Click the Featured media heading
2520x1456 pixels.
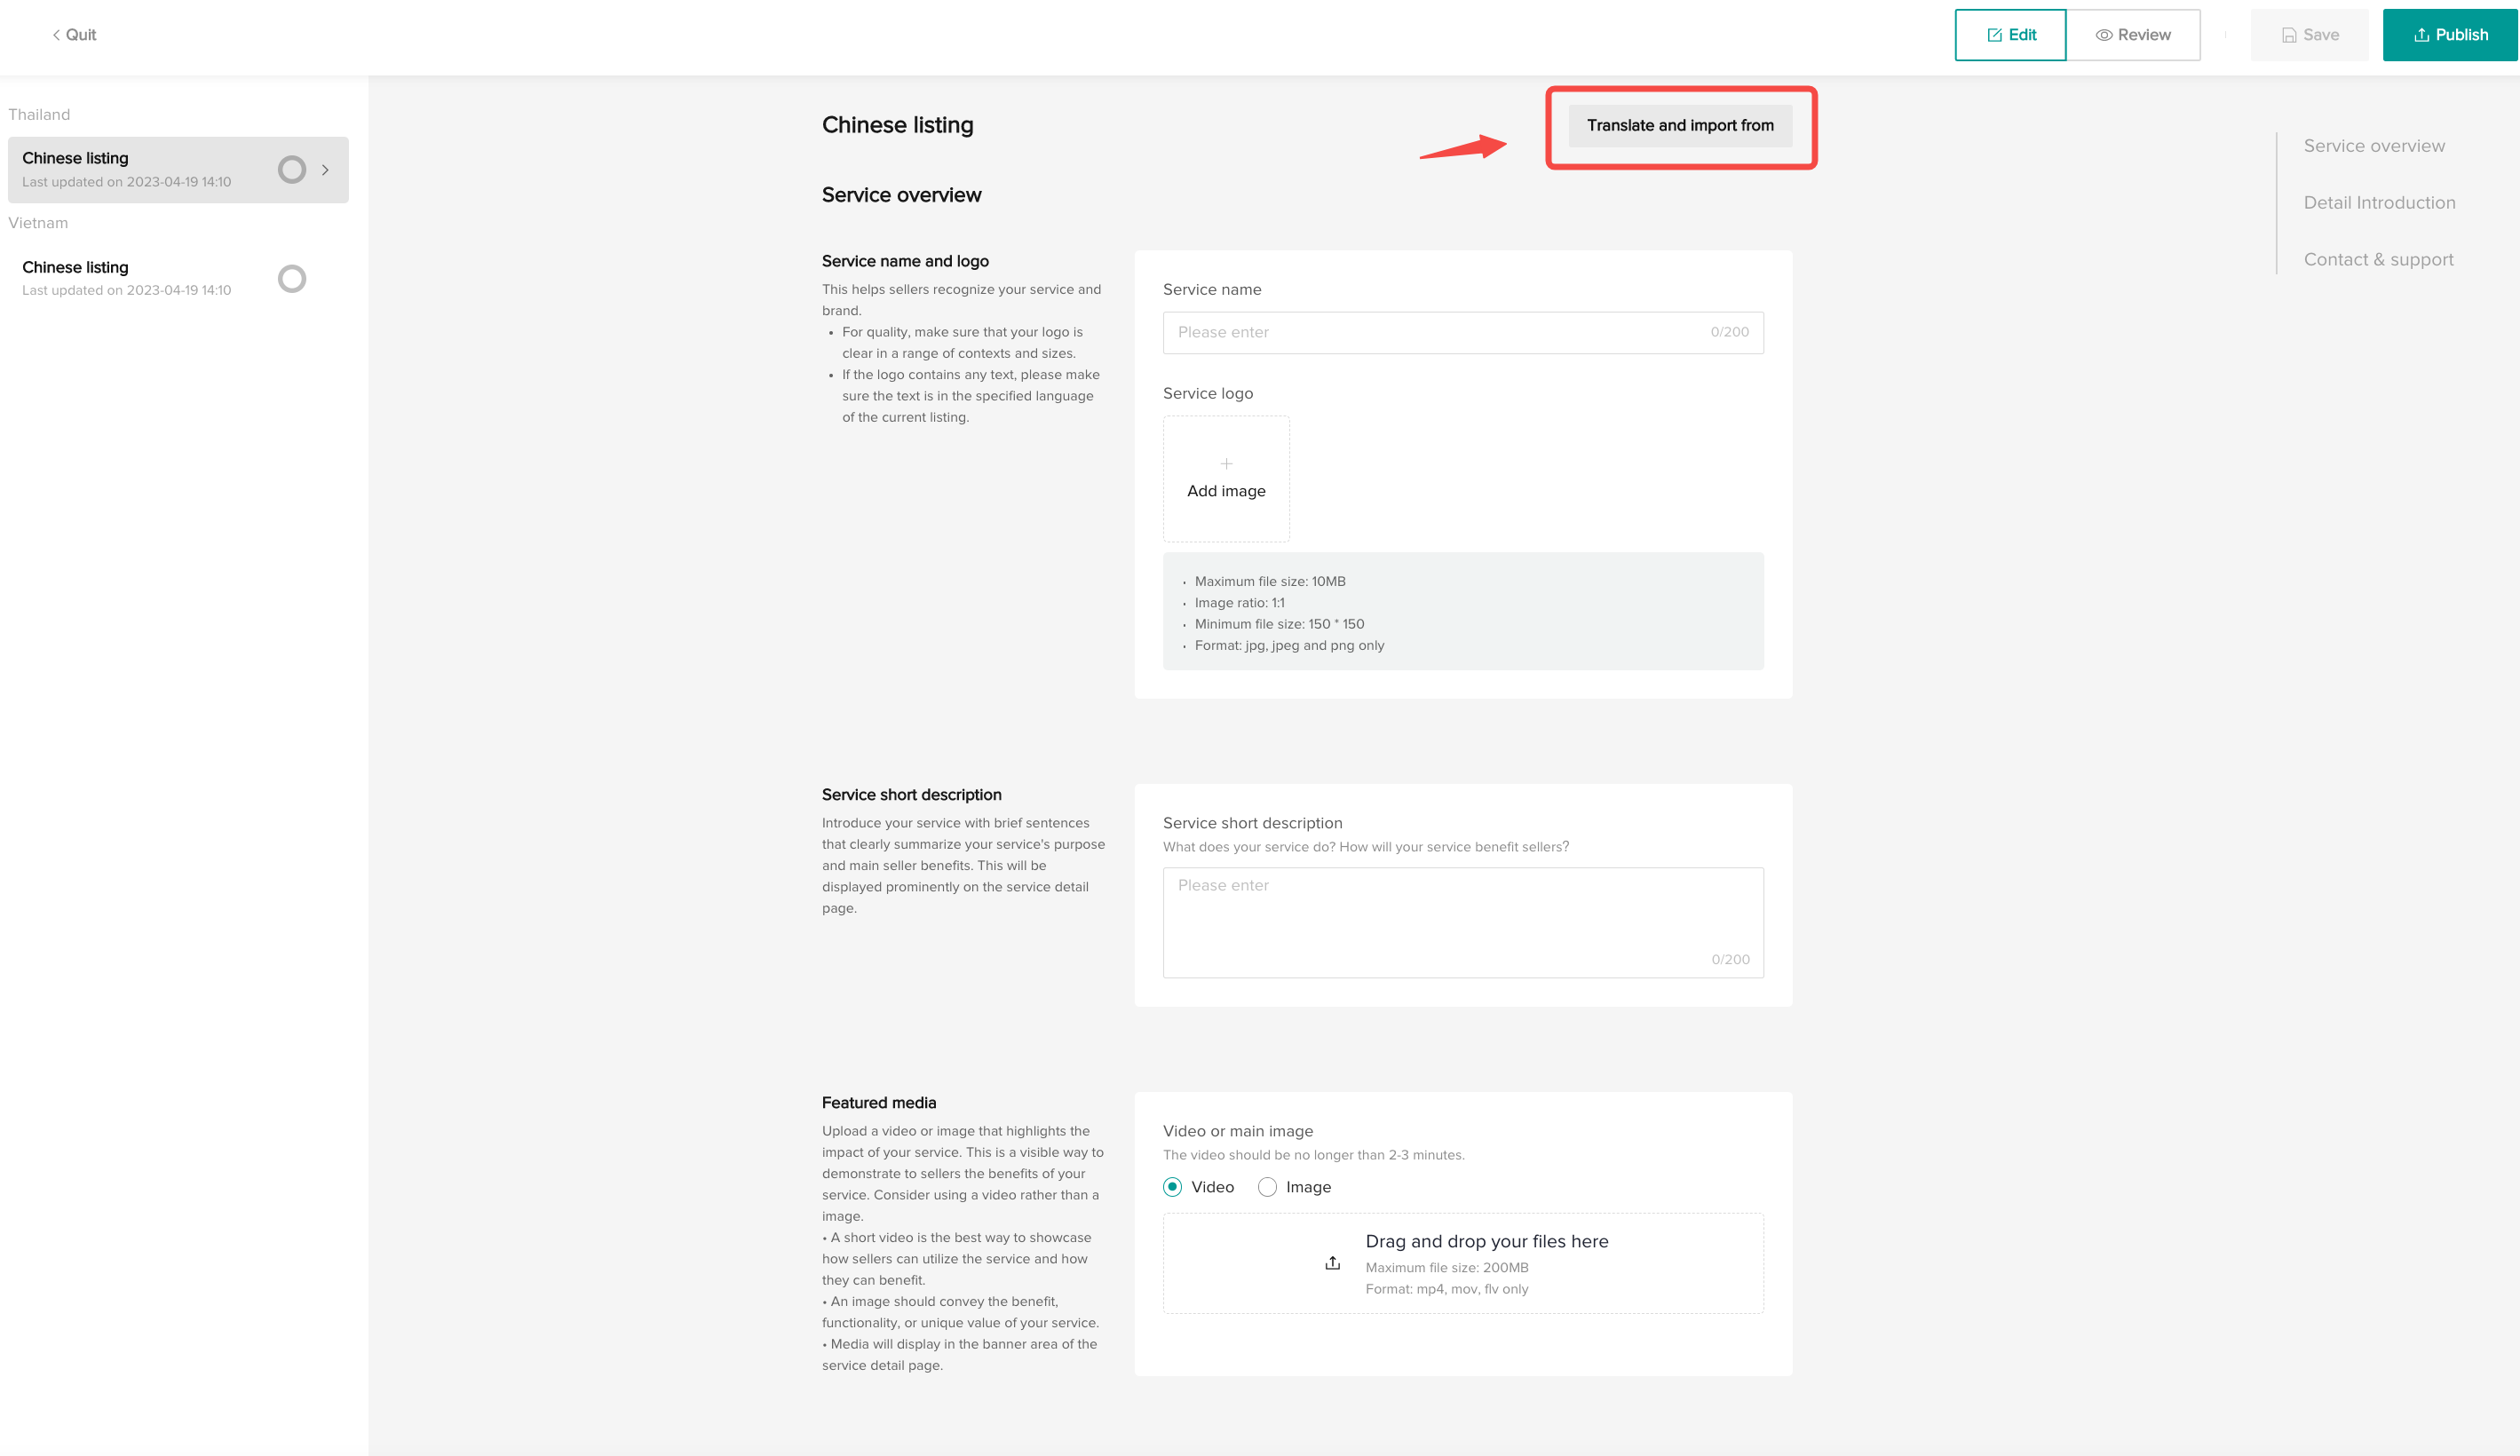pos(879,1102)
